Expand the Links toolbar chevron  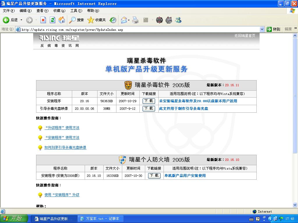coord(296,28)
